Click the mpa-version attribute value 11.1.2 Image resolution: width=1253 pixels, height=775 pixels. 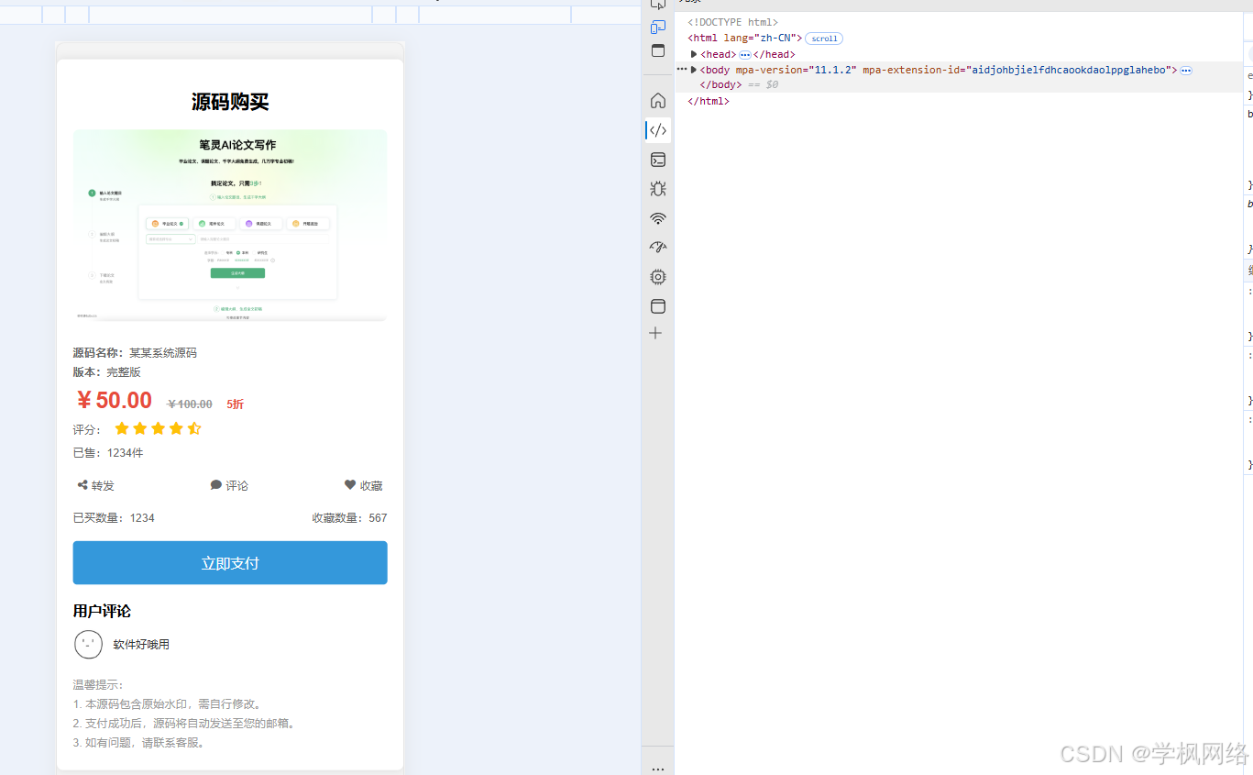coord(833,70)
